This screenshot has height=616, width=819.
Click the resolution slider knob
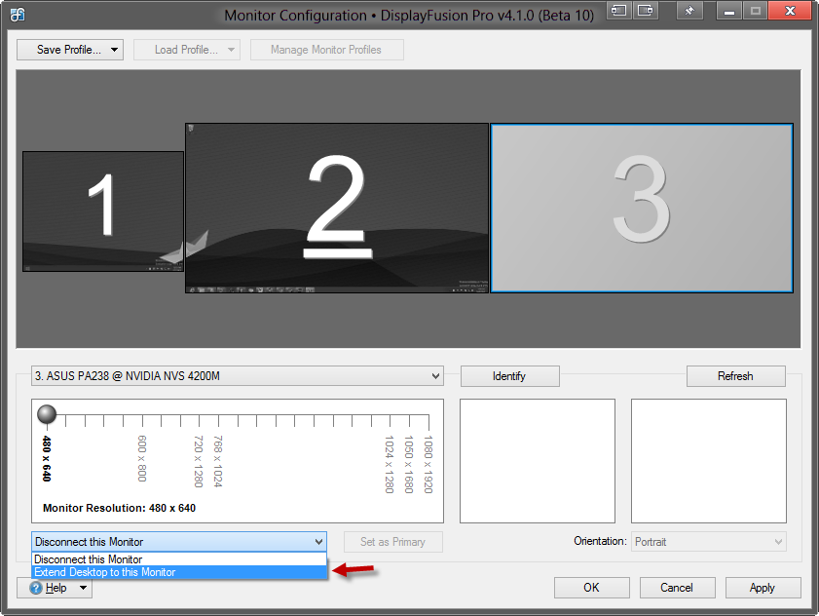coord(47,415)
